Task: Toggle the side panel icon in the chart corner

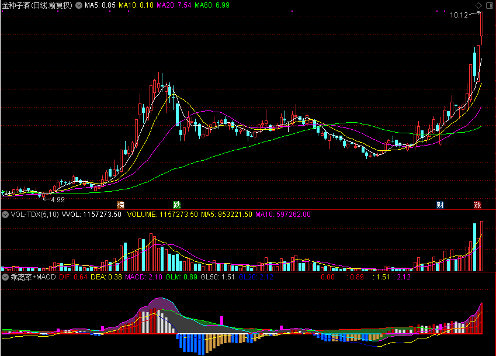Action: tap(489, 5)
